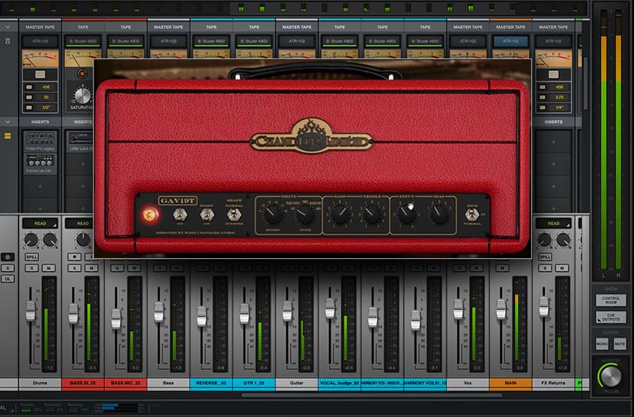Click the amp's Drive Tone knob
634x417 pixels.
(305, 215)
